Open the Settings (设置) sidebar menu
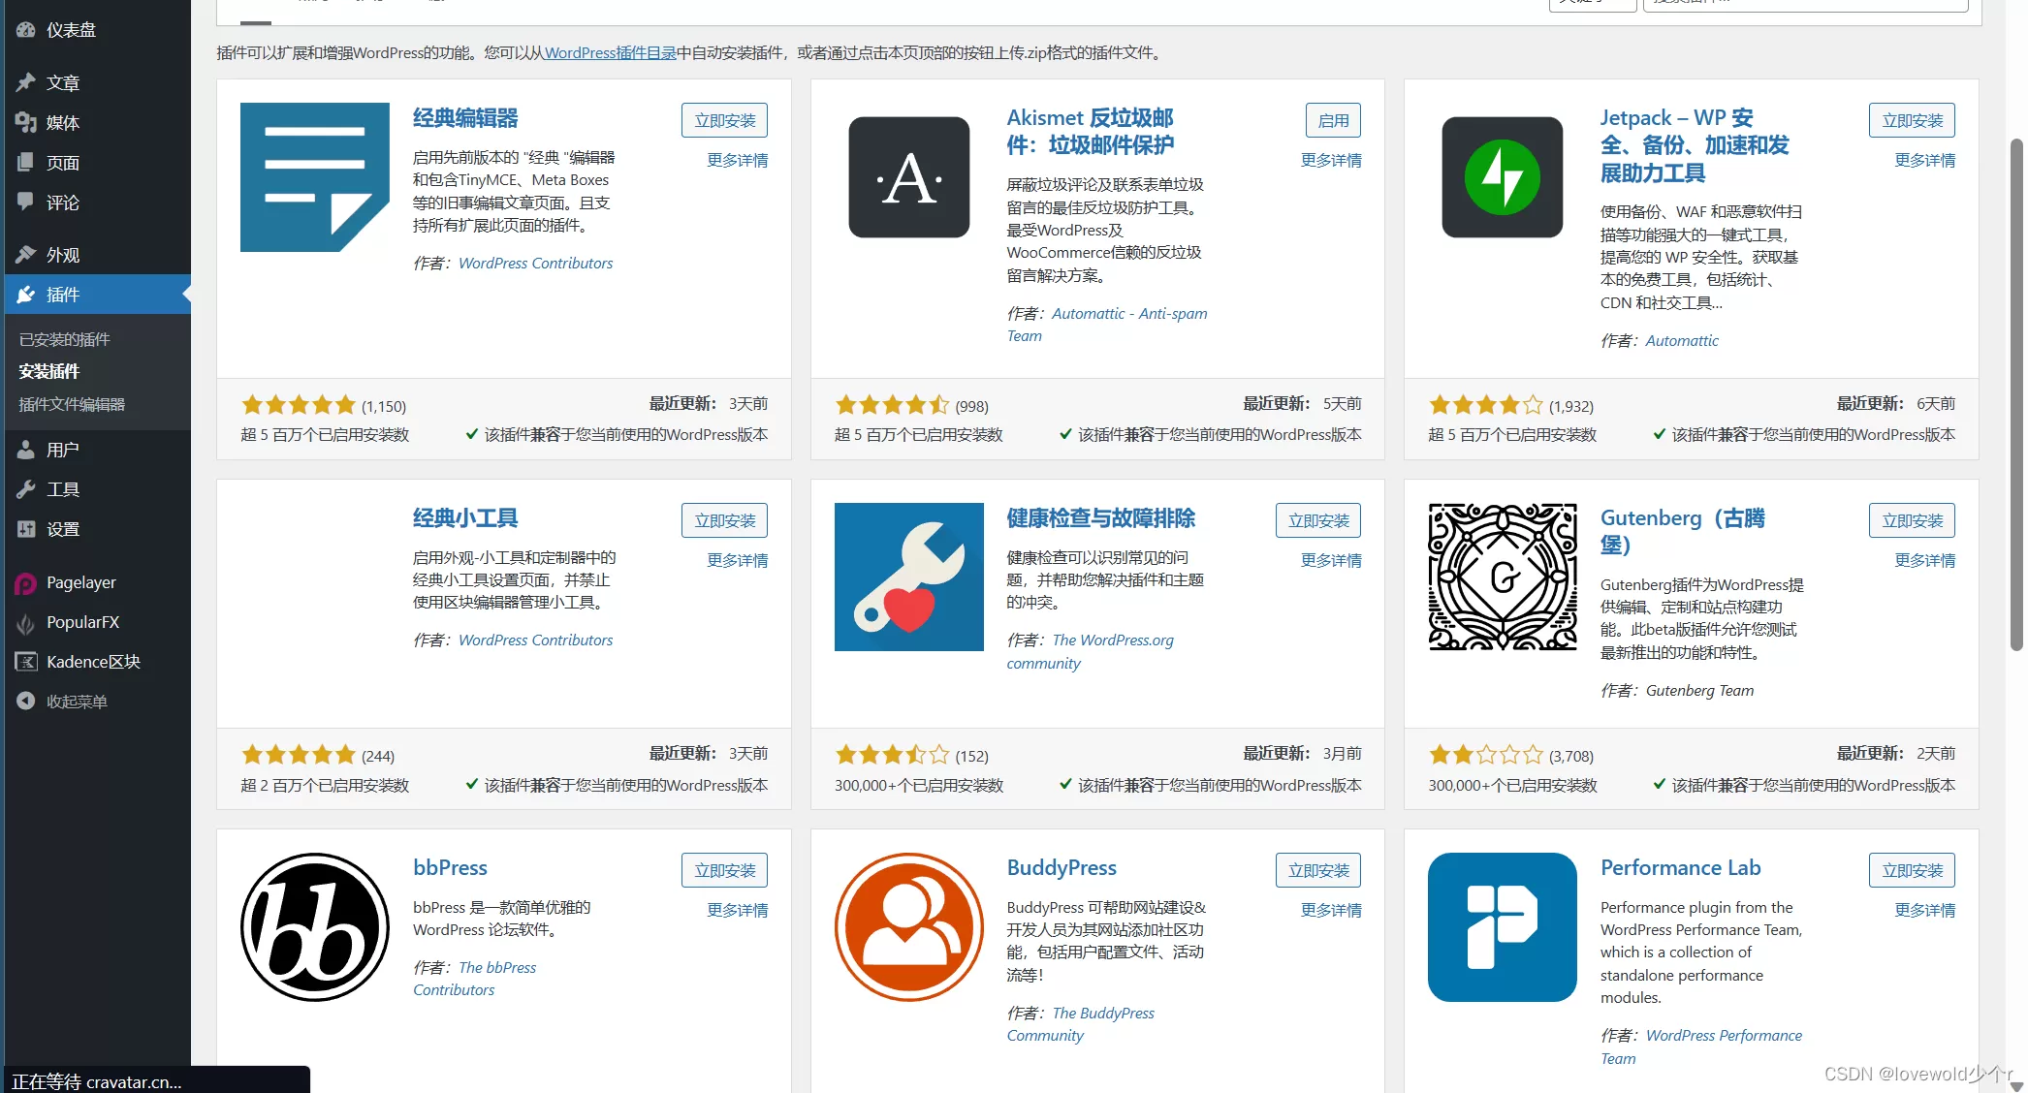The width and height of the screenshot is (2028, 1093). [x=62, y=529]
